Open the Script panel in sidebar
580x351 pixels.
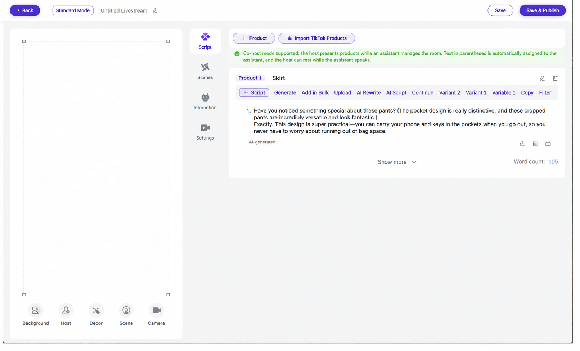tap(205, 41)
